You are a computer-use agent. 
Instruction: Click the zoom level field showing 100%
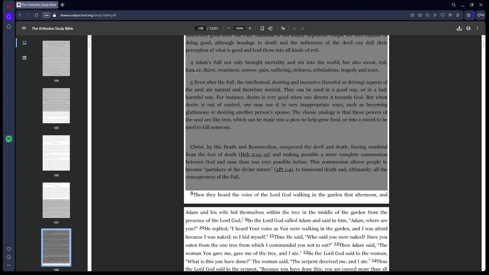tap(239, 28)
